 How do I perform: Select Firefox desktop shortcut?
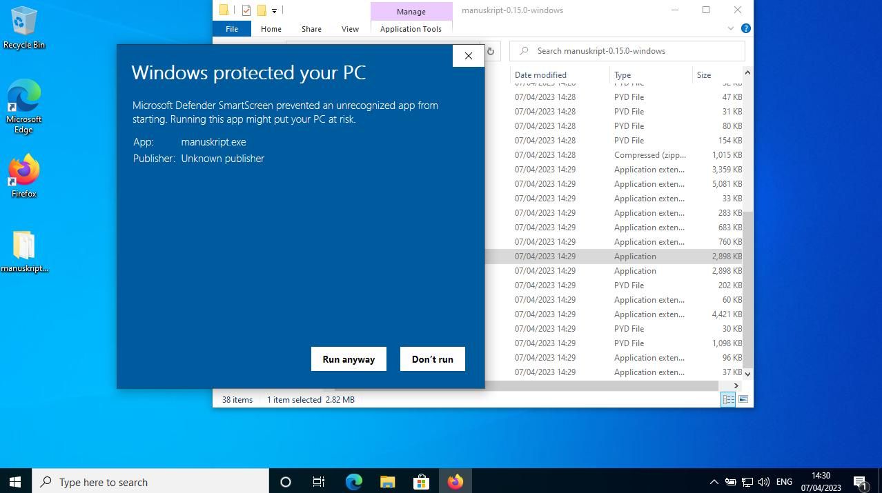pyautogui.click(x=24, y=177)
